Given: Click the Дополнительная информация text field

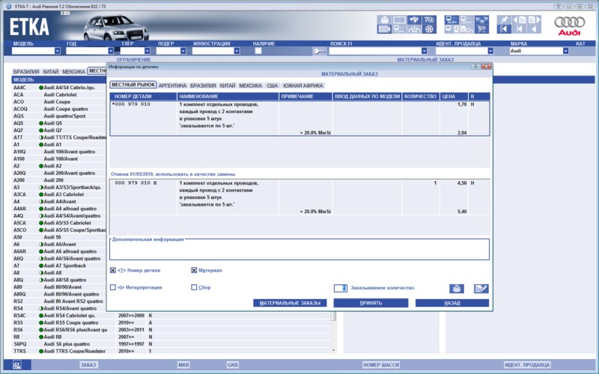Looking at the screenshot, I should [x=299, y=250].
